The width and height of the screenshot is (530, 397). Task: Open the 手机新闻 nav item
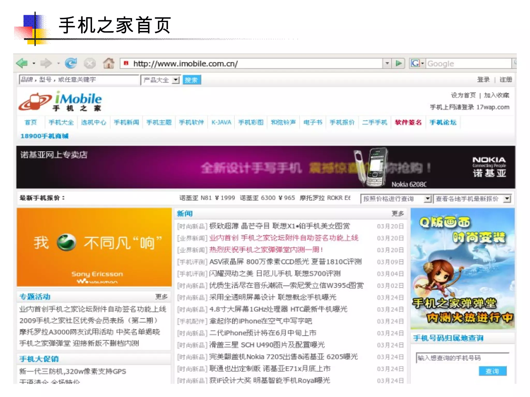[127, 122]
